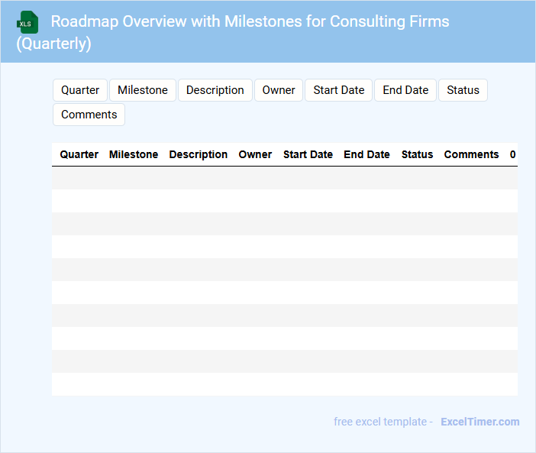Select the Milestone tag button

(x=143, y=90)
